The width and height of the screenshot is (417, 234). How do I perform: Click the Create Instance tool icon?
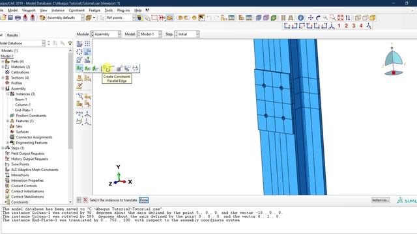click(79, 44)
